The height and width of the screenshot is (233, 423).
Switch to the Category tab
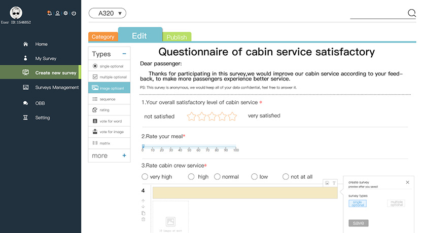coord(103,37)
